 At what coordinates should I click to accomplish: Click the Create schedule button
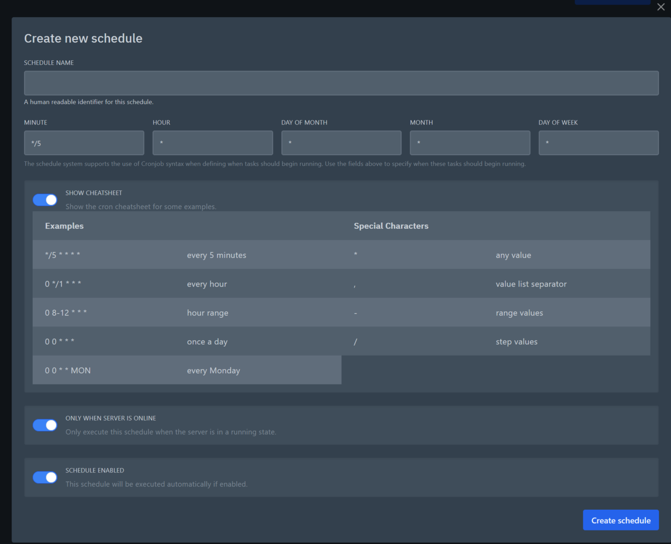click(621, 520)
